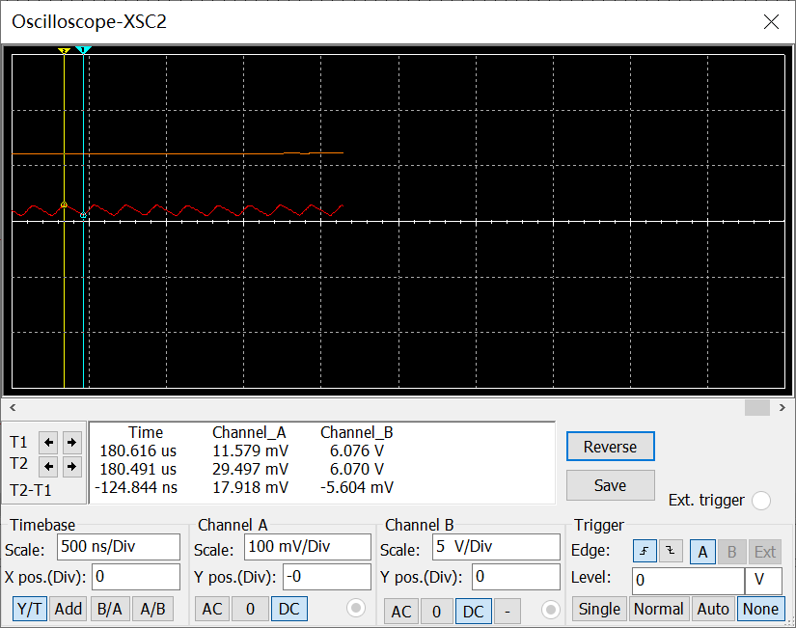Select A/B display mode
The height and width of the screenshot is (628, 796).
click(x=152, y=609)
